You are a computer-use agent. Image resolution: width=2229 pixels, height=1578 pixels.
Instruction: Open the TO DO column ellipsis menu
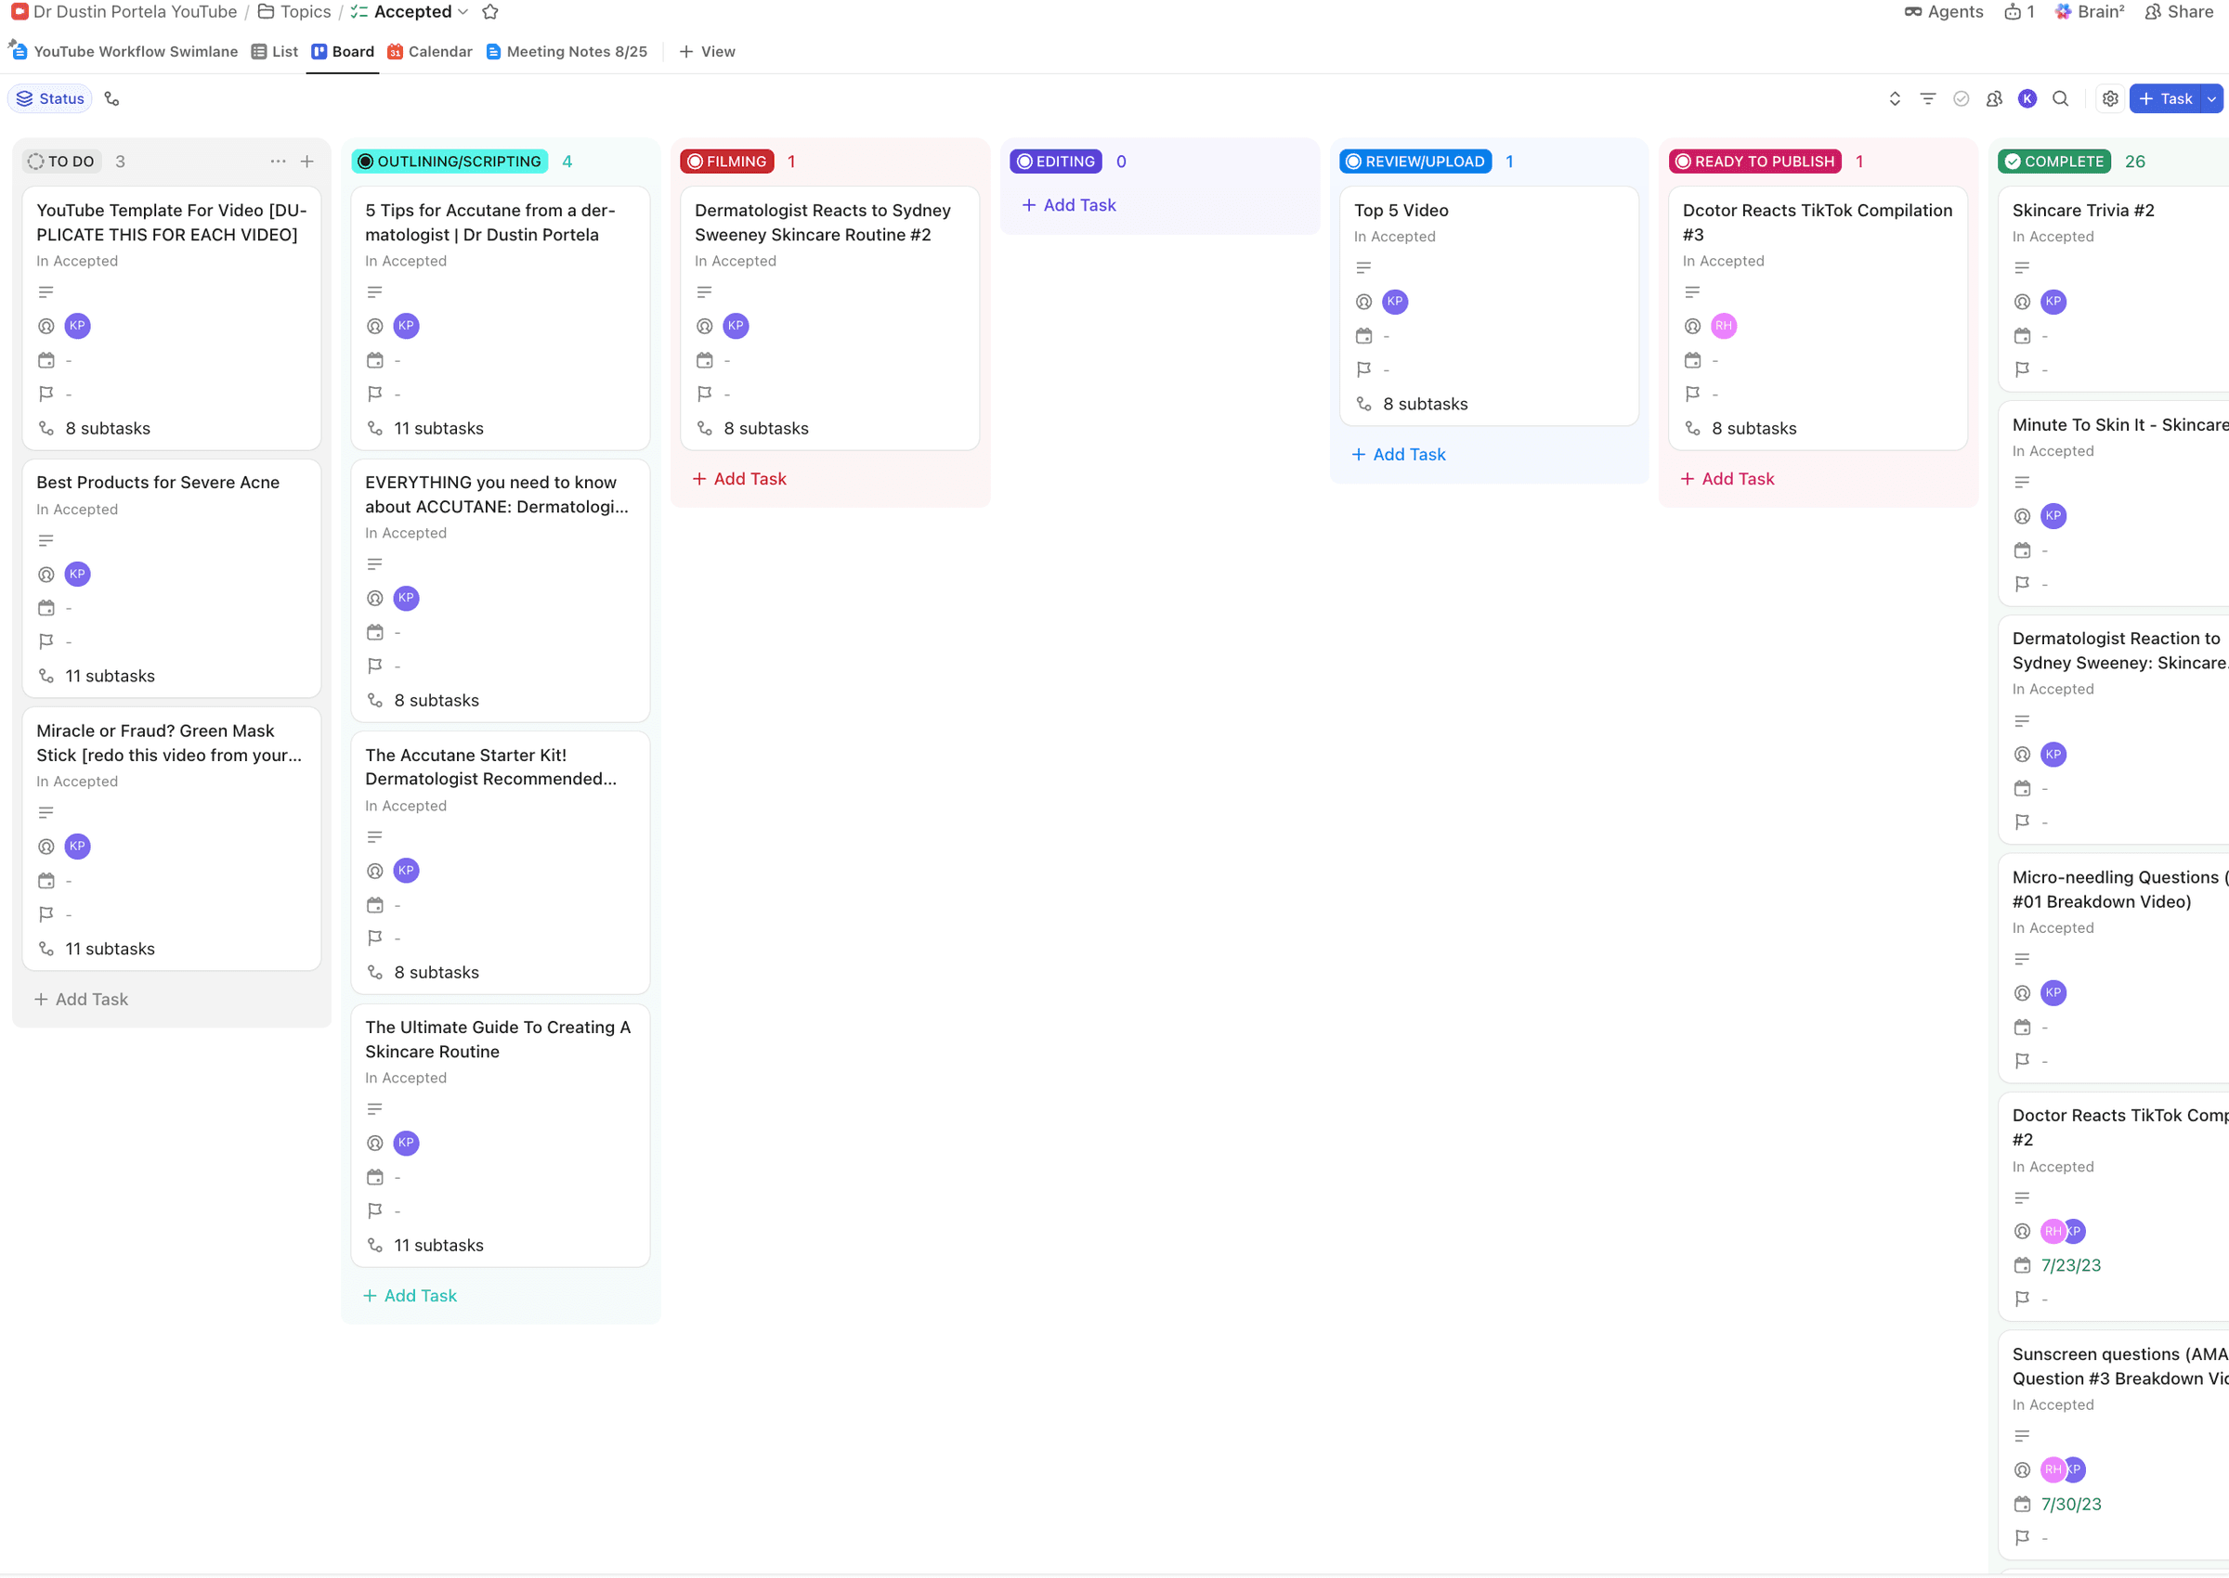tap(278, 162)
